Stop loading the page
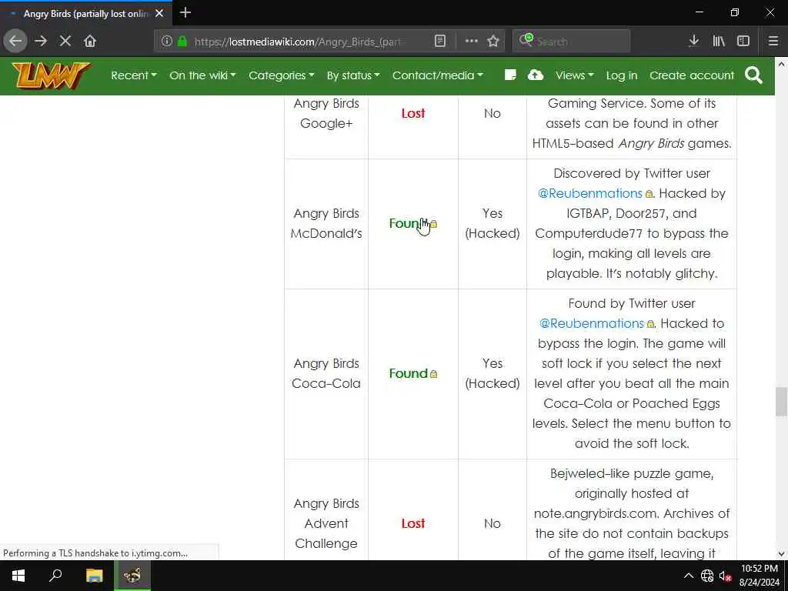Screen dimensions: 788x591 pyautogui.click(x=65, y=41)
